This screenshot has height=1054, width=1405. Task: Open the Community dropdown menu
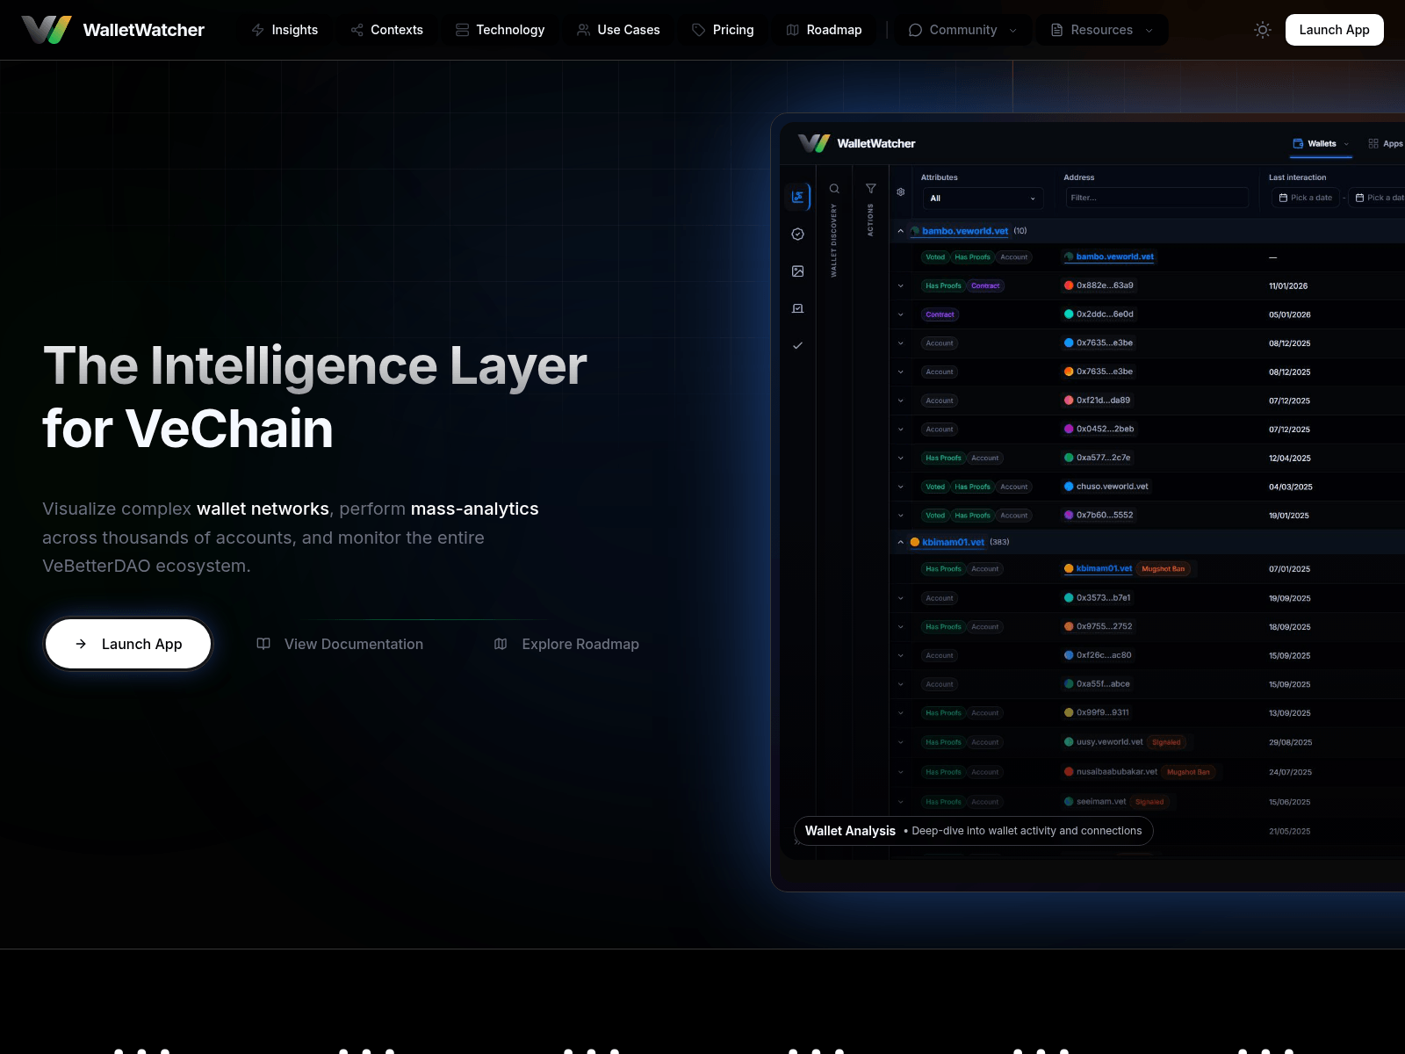pos(962,30)
